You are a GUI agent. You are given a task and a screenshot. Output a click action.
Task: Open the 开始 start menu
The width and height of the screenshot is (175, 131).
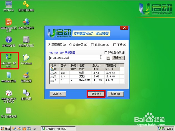pyautogui.click(x=5, y=129)
